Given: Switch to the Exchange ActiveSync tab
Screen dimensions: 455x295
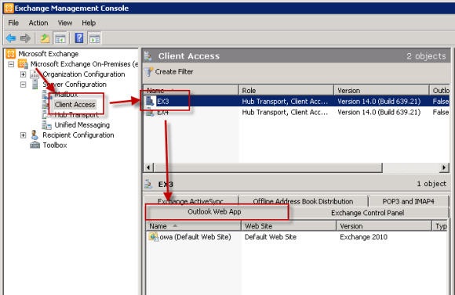Looking at the screenshot, I should (x=191, y=201).
